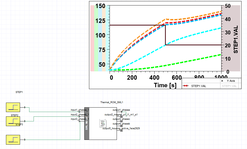The width and height of the screenshot is (247, 149).
Task: Select the middle STEP2 step source block
Action: click(13, 121)
